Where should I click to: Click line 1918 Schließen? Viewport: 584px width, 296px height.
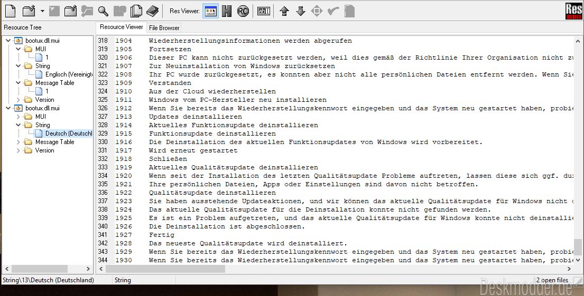pyautogui.click(x=168, y=159)
